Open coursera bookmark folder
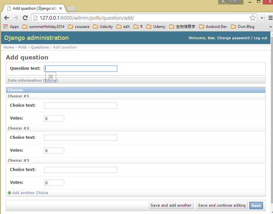Screen dimensions: 273x214 (79, 27)
